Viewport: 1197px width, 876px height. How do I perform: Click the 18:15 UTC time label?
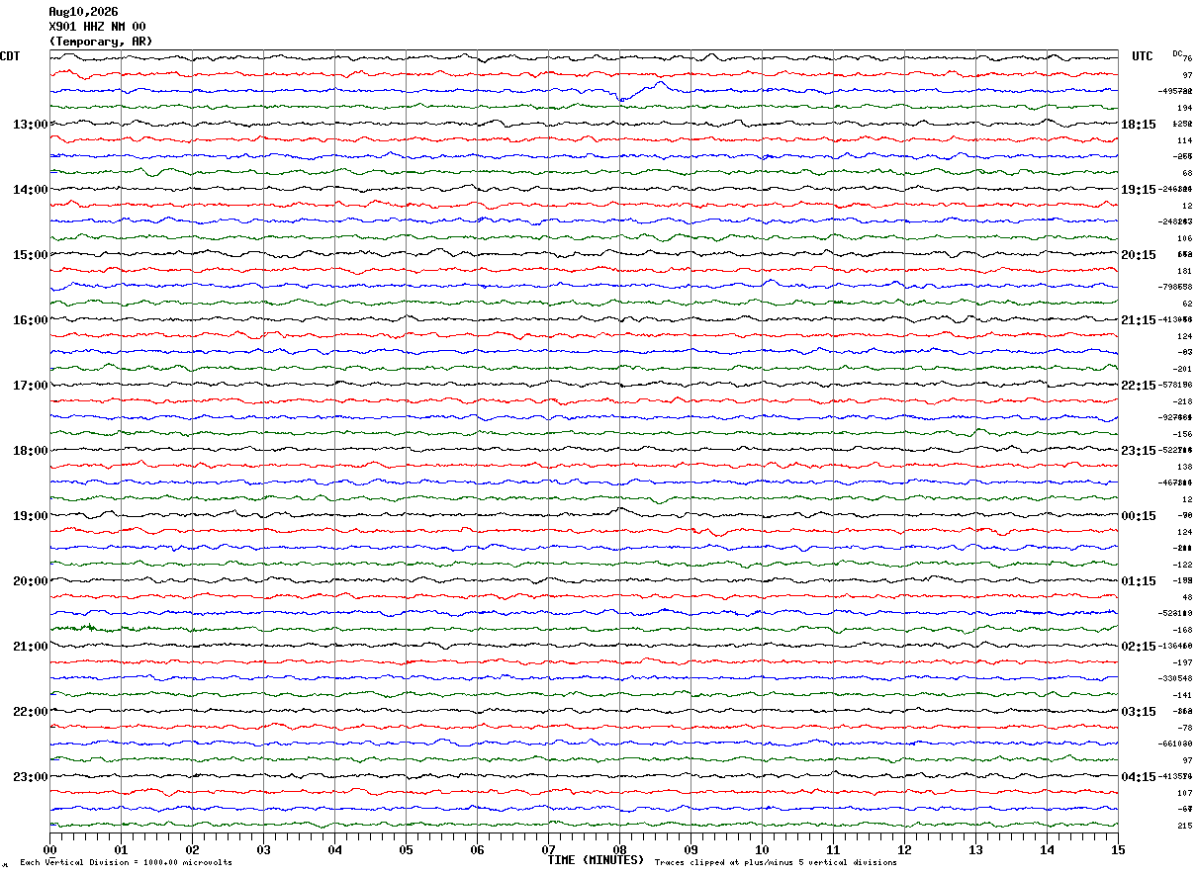point(1139,125)
